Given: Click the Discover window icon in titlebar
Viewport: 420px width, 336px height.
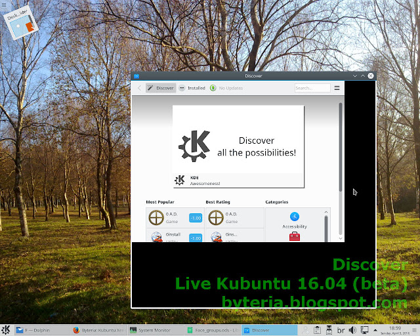Looking at the screenshot, I should click(x=136, y=76).
